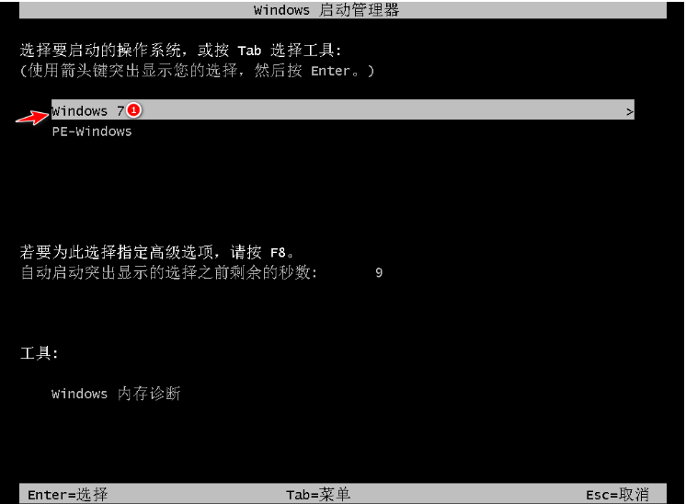Click the countdown seconds number 9
This screenshot has height=504, width=686.
tap(379, 272)
